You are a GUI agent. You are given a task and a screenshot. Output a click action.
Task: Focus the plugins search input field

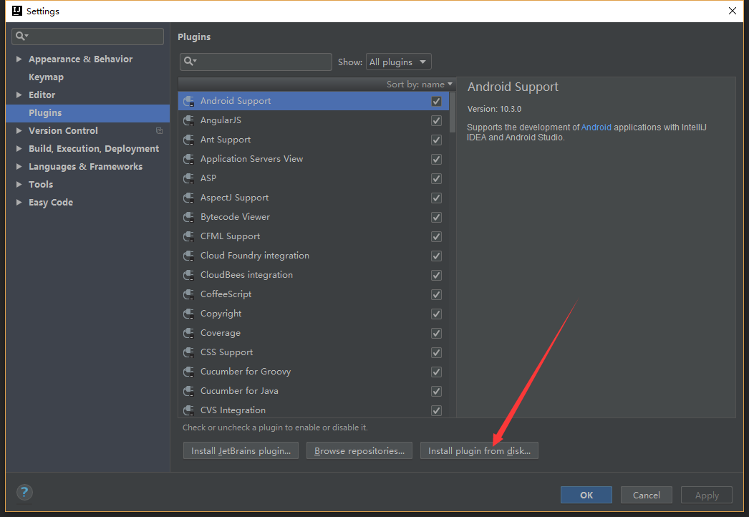click(x=256, y=62)
